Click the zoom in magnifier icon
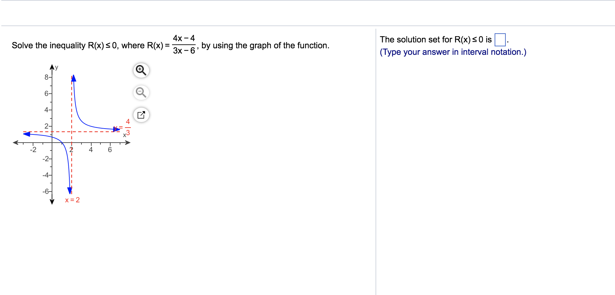615x295 pixels. pyautogui.click(x=141, y=70)
